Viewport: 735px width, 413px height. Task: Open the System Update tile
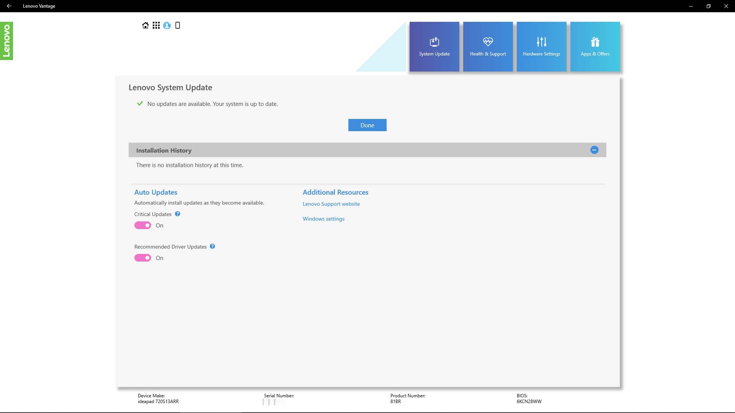point(434,47)
